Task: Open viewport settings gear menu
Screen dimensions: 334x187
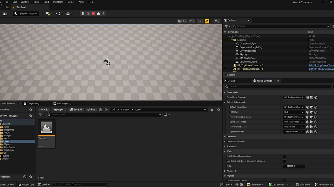Action: (x=217, y=21)
